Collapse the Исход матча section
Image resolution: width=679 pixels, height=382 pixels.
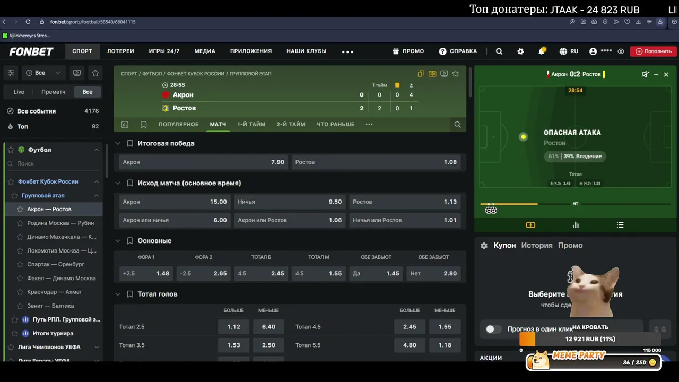point(118,183)
